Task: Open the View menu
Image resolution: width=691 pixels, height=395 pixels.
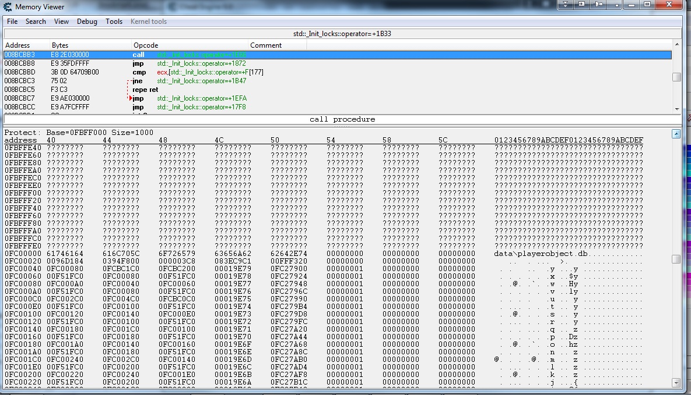Action: [x=61, y=22]
